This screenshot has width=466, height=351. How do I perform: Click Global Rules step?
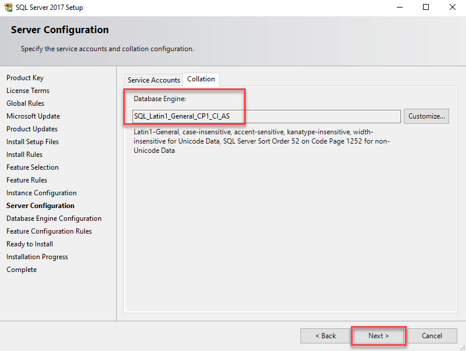pos(25,103)
